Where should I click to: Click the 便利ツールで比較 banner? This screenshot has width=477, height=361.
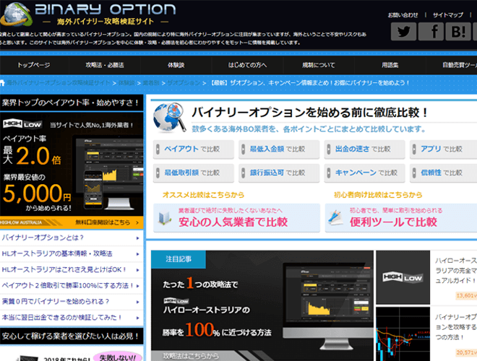coord(401,218)
